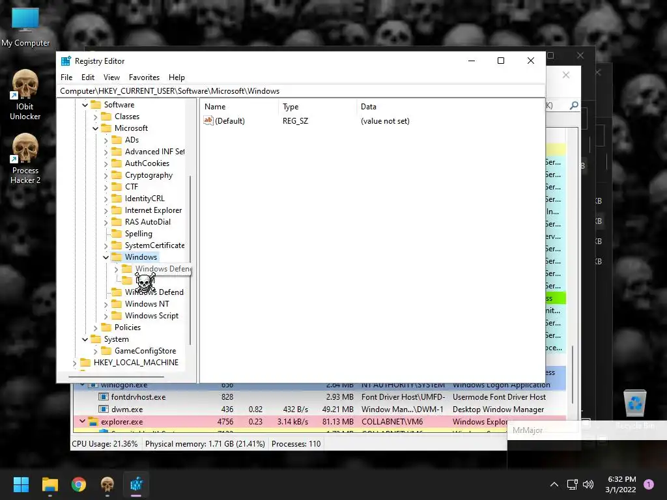
Task: Click the HKEY_LOCAL_MACHINE folder icon
Action: (85, 363)
